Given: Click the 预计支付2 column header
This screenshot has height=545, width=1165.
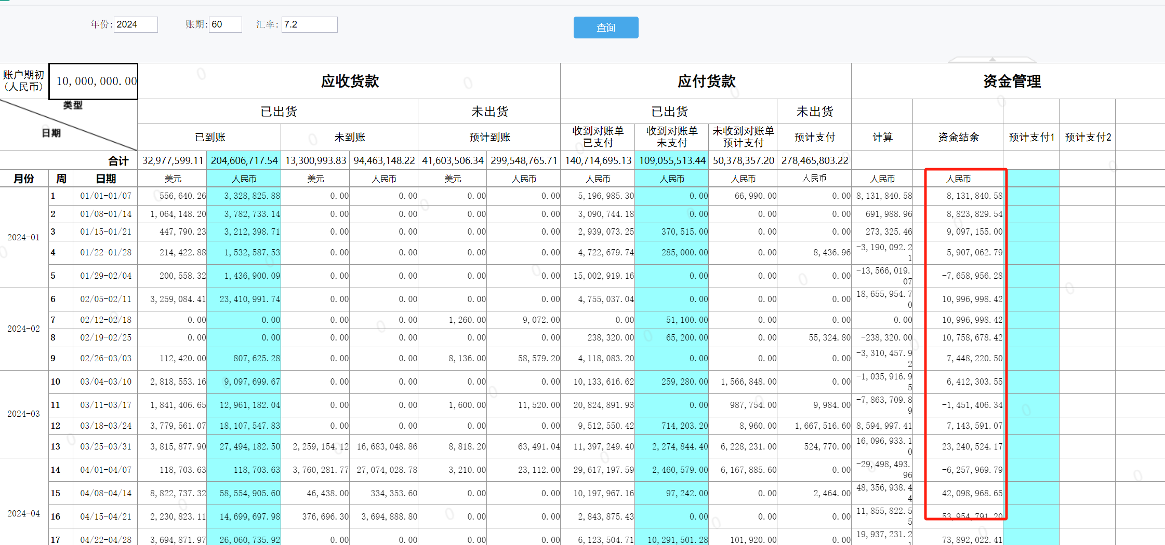Looking at the screenshot, I should click(x=1088, y=138).
